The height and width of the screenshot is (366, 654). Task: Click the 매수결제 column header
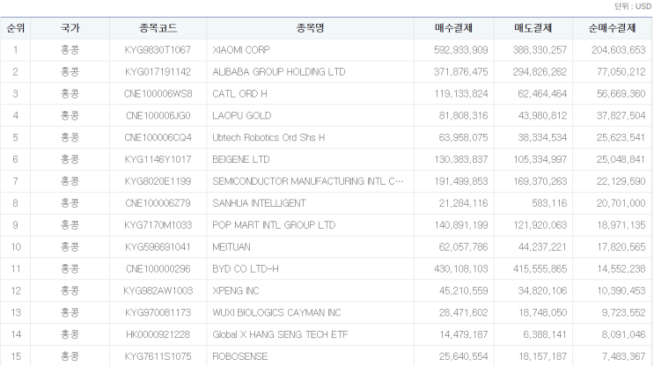tap(453, 28)
